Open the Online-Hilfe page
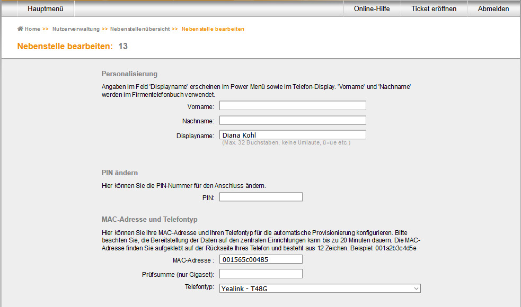Screen dimensions: 521x307 click(372, 8)
